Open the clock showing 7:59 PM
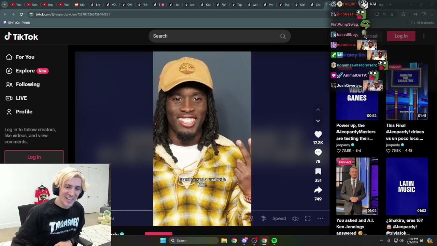Screen dimensions: 437x246 (x=413, y=241)
